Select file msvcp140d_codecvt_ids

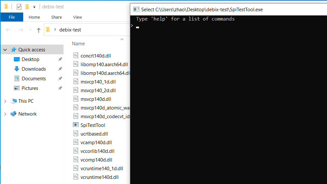click(105, 117)
